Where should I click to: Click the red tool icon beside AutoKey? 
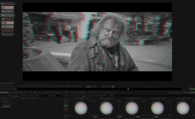tap(10, 89)
